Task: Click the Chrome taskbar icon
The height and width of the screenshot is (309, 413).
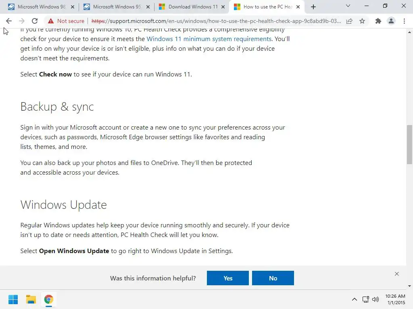Action: click(x=48, y=299)
